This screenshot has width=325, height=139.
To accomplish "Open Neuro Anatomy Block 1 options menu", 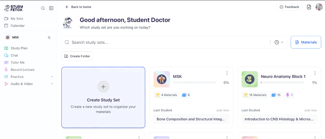I will point(315,73).
